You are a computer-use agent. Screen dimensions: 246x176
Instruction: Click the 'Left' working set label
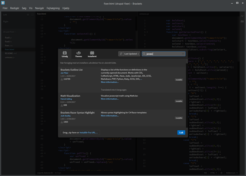(x=5, y=14)
